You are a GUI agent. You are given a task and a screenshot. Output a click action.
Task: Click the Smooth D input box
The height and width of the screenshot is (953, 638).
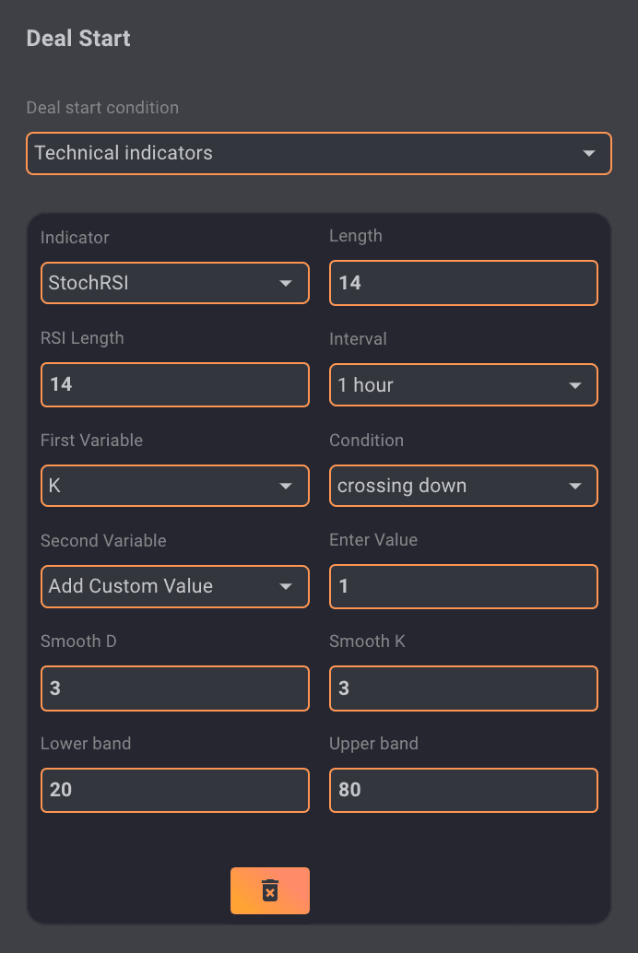pos(174,688)
